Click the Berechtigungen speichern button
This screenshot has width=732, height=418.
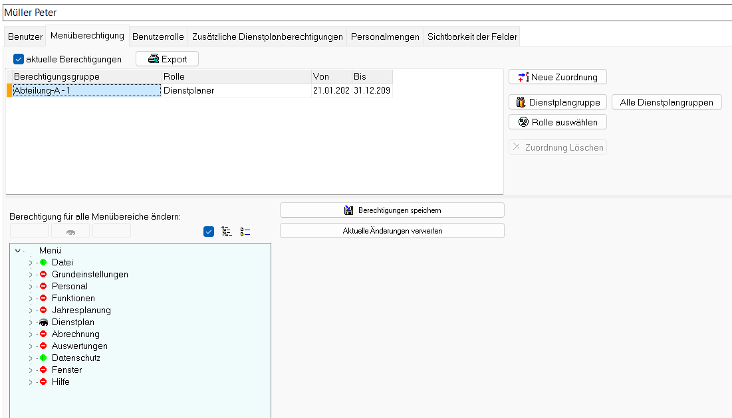[x=392, y=210]
